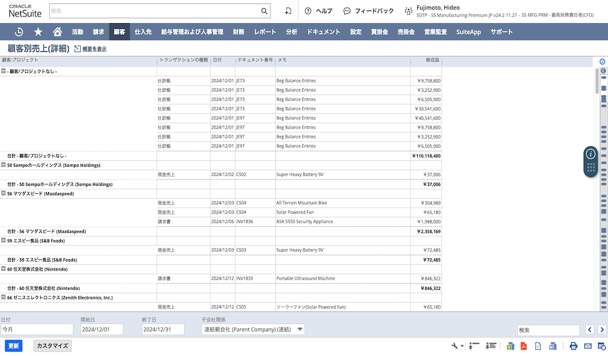Collapse the 56 マツダスピード group
608x356 pixels.
3,193
